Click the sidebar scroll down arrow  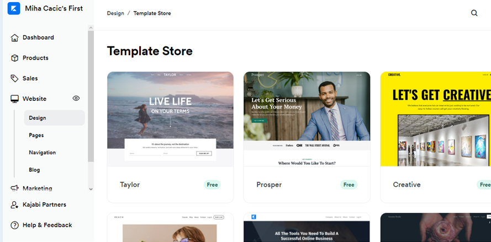click(91, 189)
